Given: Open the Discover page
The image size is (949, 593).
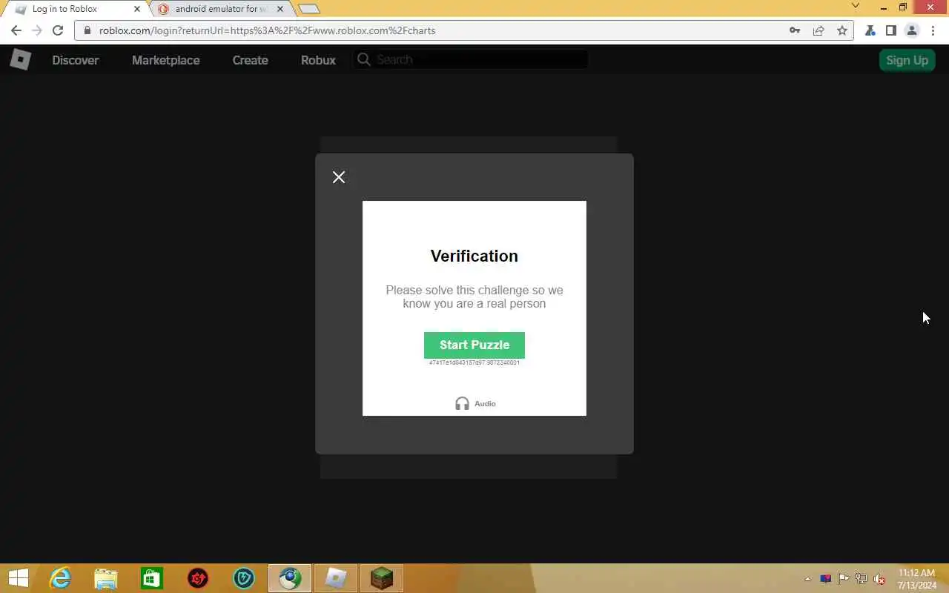Looking at the screenshot, I should pos(75,60).
